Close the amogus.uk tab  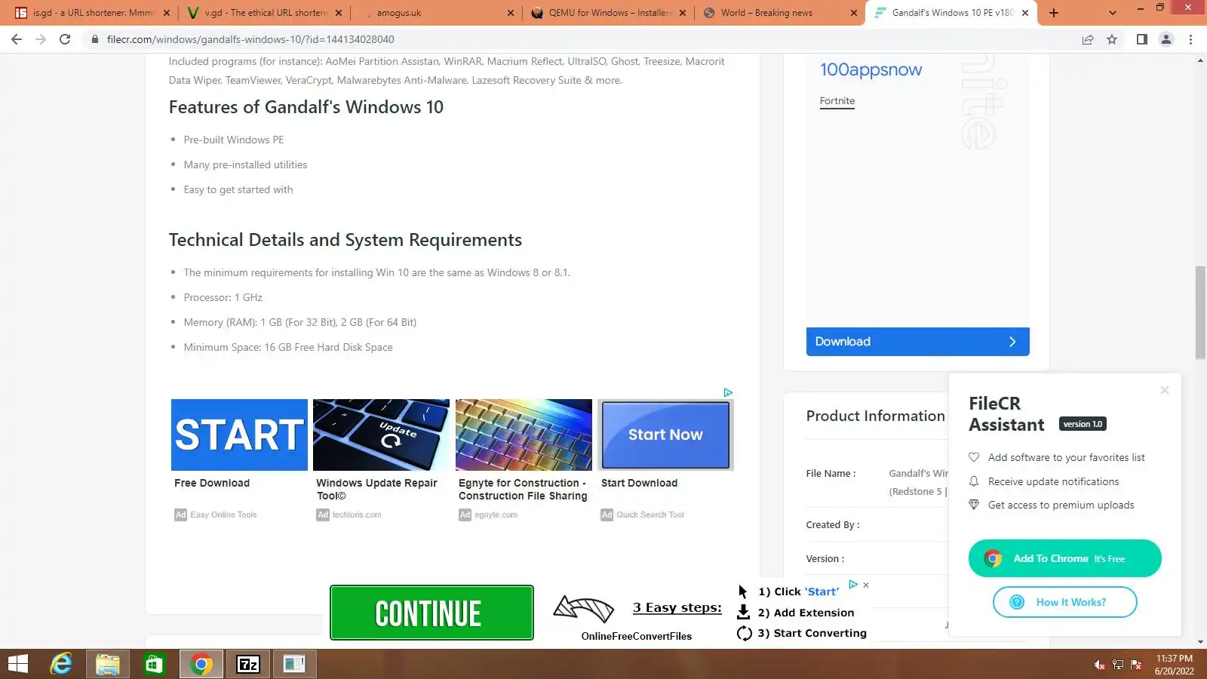pyautogui.click(x=511, y=13)
